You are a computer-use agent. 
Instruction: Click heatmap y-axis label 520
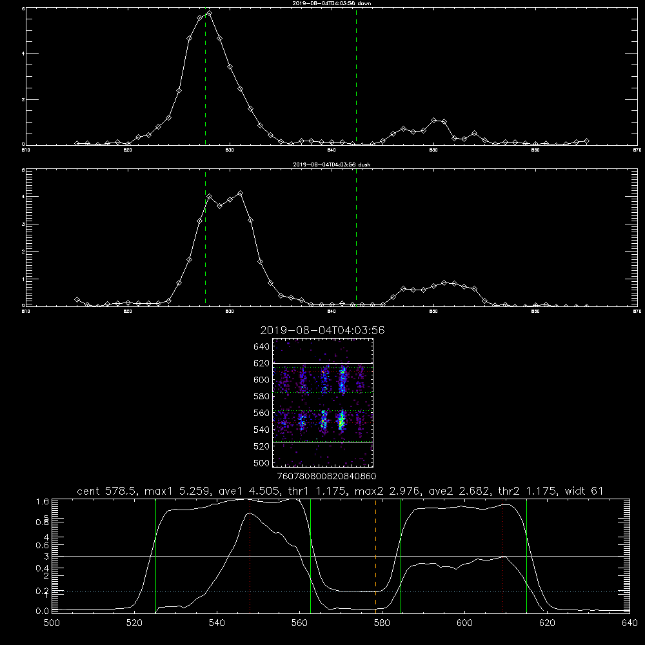(262, 446)
